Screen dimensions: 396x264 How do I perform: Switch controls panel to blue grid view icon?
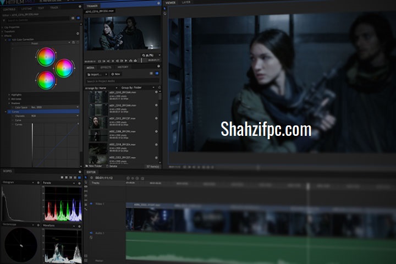click(78, 18)
